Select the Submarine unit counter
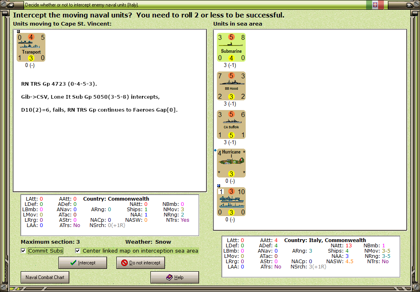 231,47
